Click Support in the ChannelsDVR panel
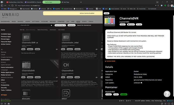174x105 pixels. [131, 25]
